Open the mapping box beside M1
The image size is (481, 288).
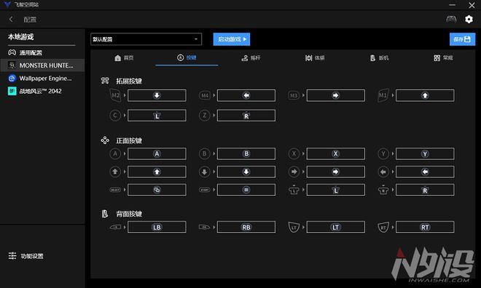(x=425, y=95)
